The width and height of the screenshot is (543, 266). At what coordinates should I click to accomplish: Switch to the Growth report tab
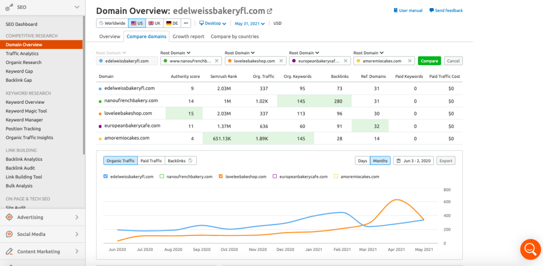click(x=188, y=37)
